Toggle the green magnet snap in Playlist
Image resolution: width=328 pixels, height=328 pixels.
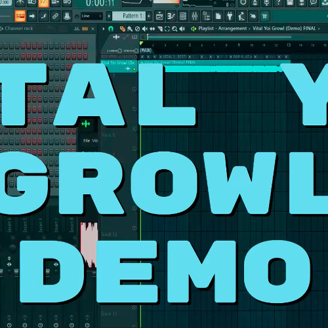tap(111, 29)
